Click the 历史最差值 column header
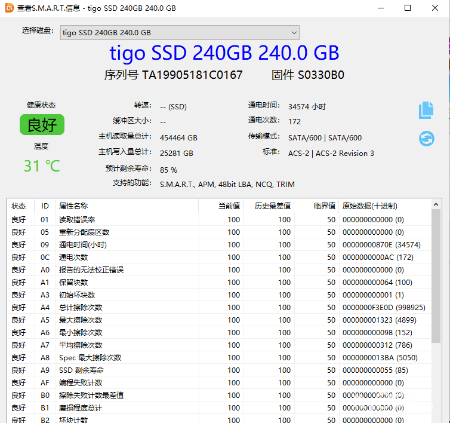The width and height of the screenshot is (450, 423). click(273, 206)
